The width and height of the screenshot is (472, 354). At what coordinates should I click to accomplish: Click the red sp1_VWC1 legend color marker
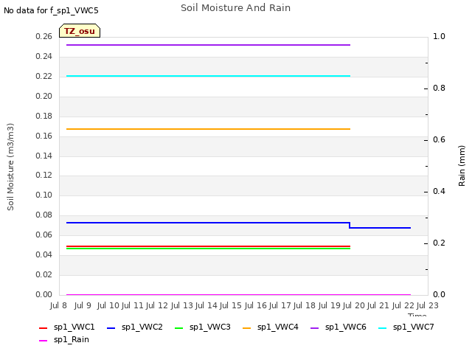point(43,328)
